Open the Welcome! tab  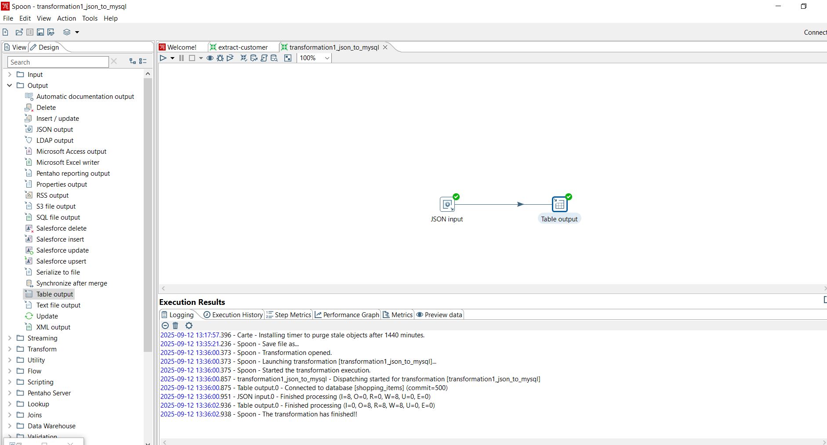pos(178,47)
